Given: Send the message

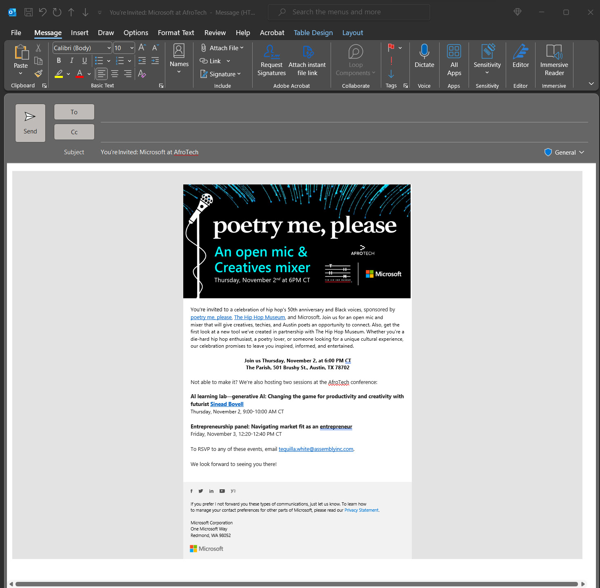Looking at the screenshot, I should pos(30,123).
